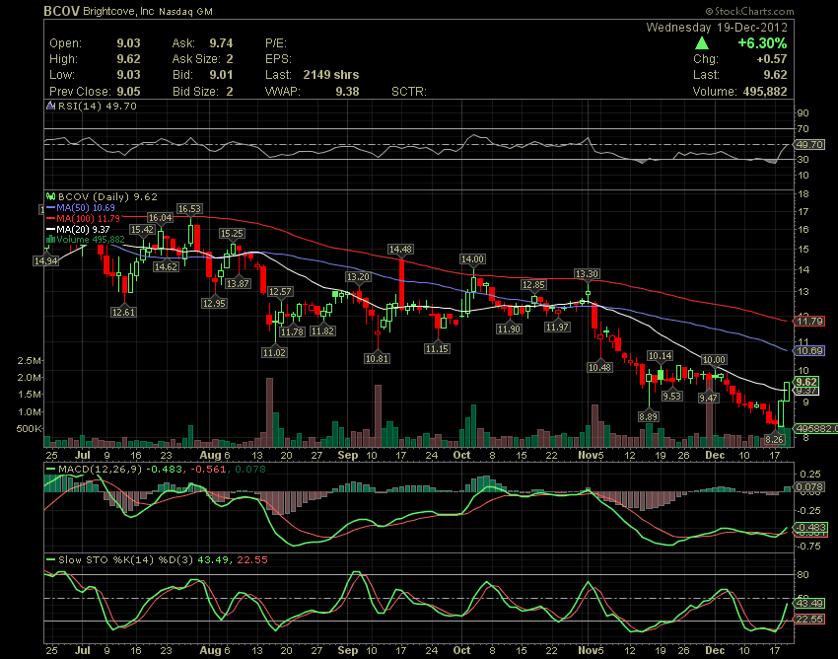
Task: Click the Ask price 9.74
Action: tap(221, 43)
